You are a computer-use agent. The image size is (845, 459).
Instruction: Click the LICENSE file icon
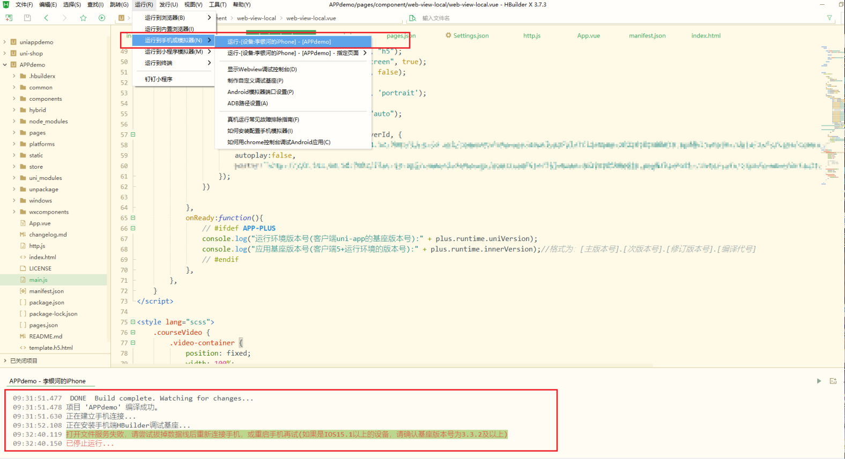23,268
